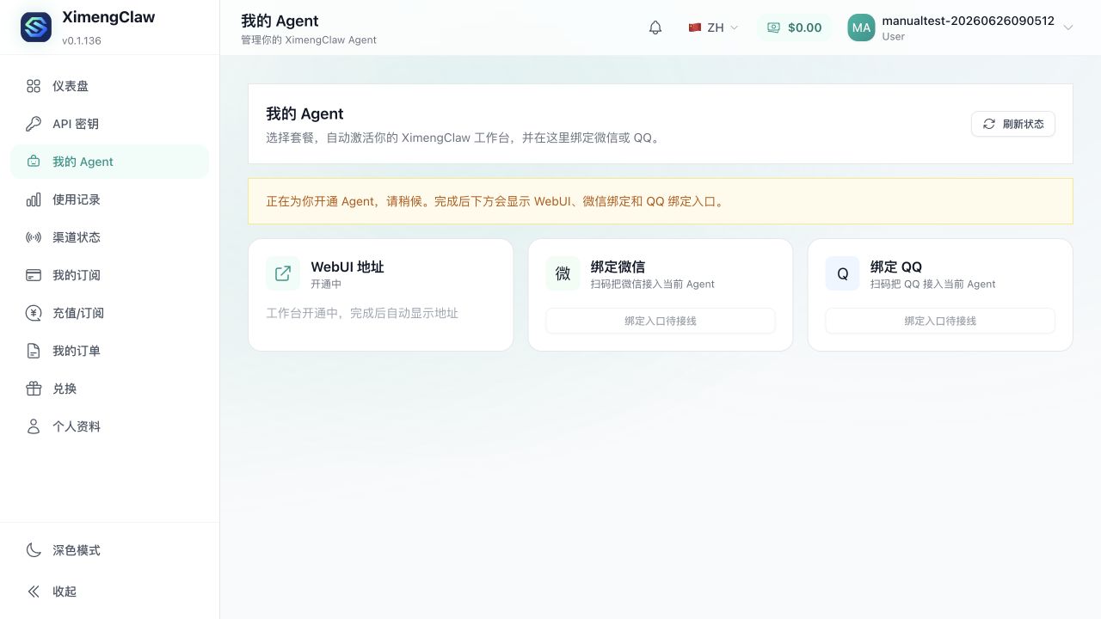
Task: Navigate to 渠道状态
Action: (110, 237)
